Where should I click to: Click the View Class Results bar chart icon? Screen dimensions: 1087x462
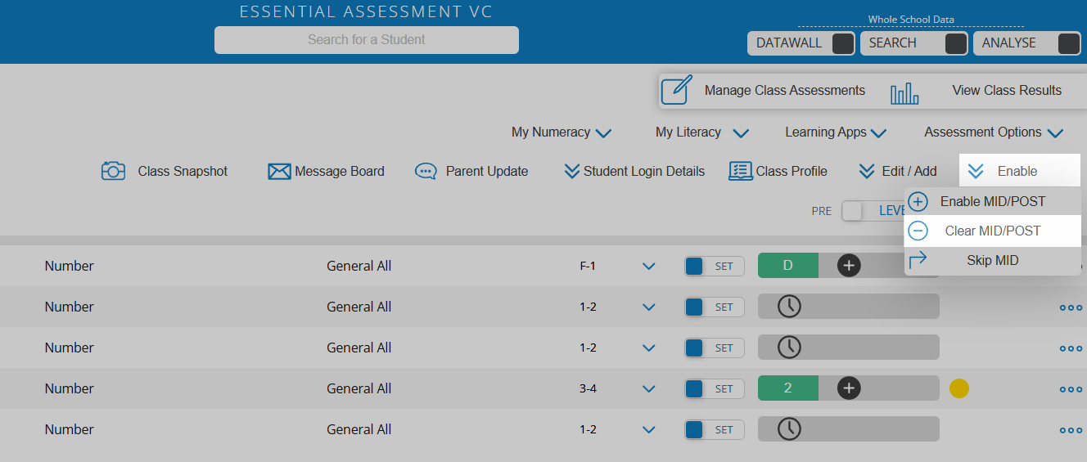pyautogui.click(x=904, y=93)
